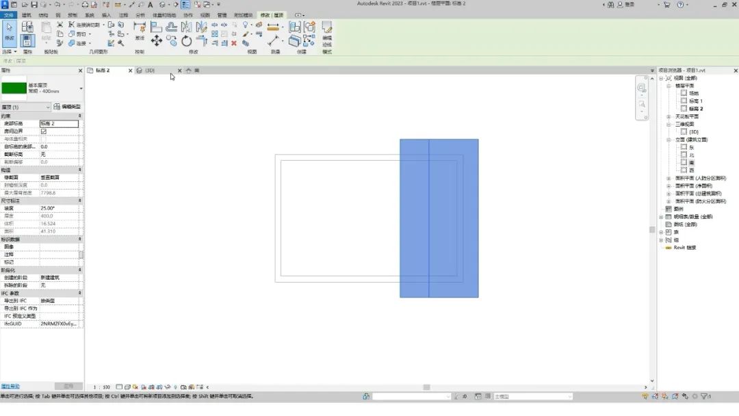The width and height of the screenshot is (739, 416).
Task: Click the red Delete X icon
Action: pos(234,42)
